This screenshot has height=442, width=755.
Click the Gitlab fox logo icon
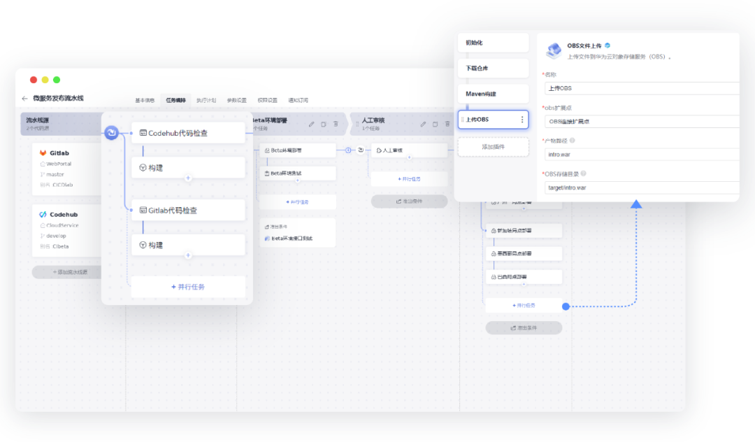[43, 152]
